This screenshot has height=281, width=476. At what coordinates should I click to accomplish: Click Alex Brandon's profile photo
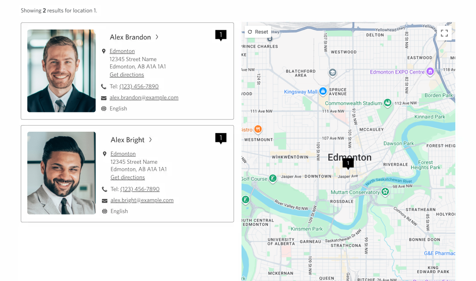(61, 71)
